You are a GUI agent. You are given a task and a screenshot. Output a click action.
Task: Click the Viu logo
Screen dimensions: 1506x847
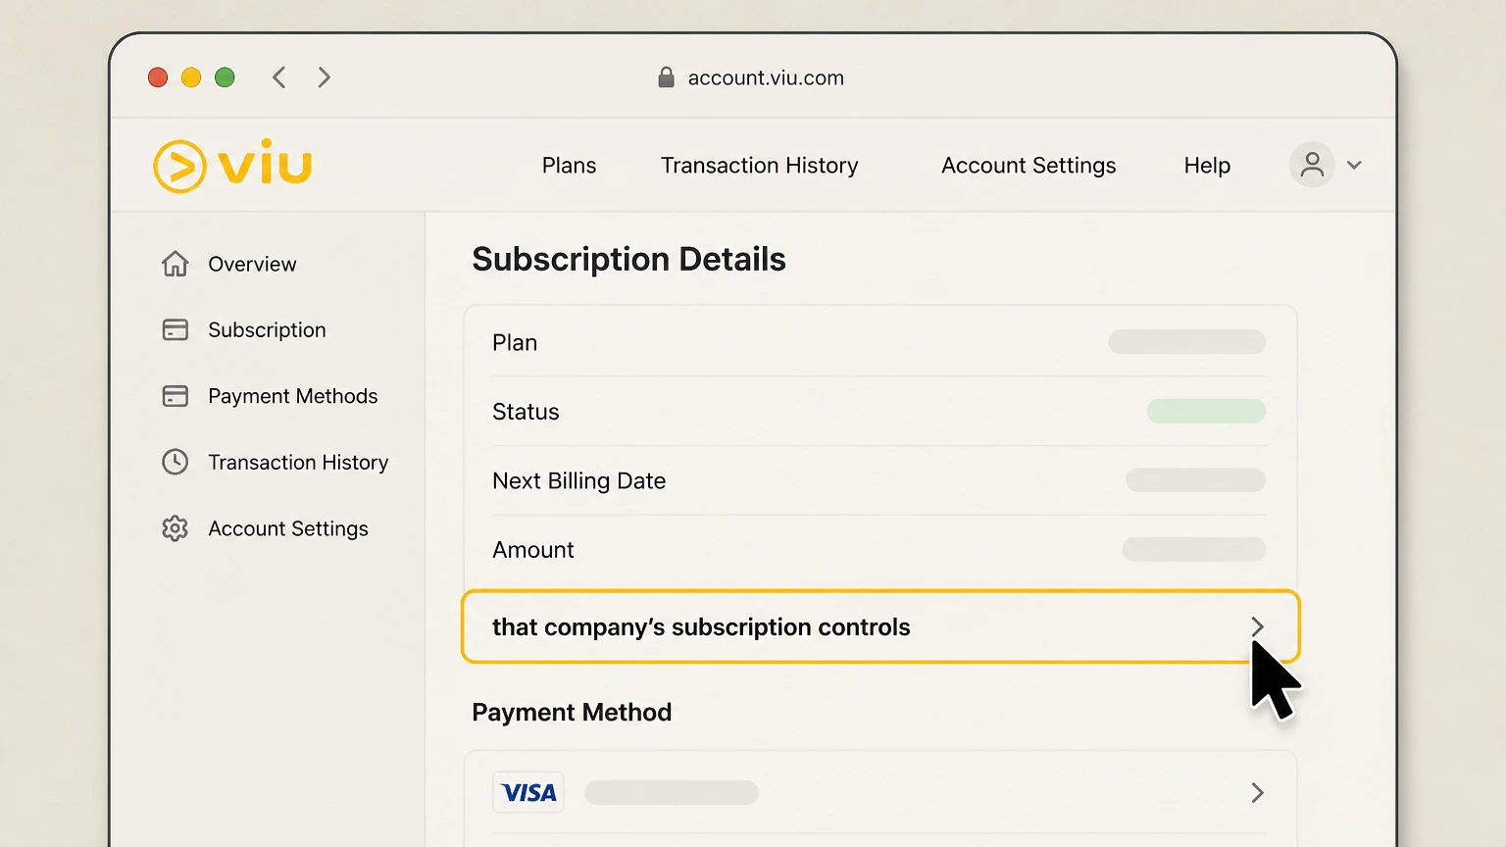[232, 166]
